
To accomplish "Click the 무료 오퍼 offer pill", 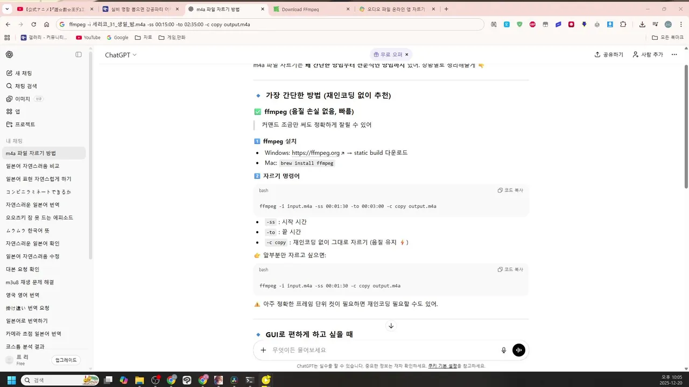I will (x=388, y=54).
